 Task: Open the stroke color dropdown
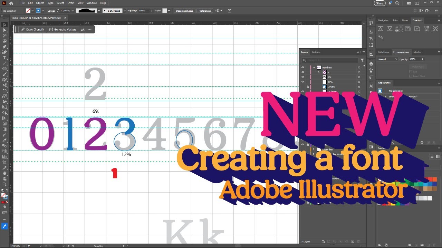(42, 11)
